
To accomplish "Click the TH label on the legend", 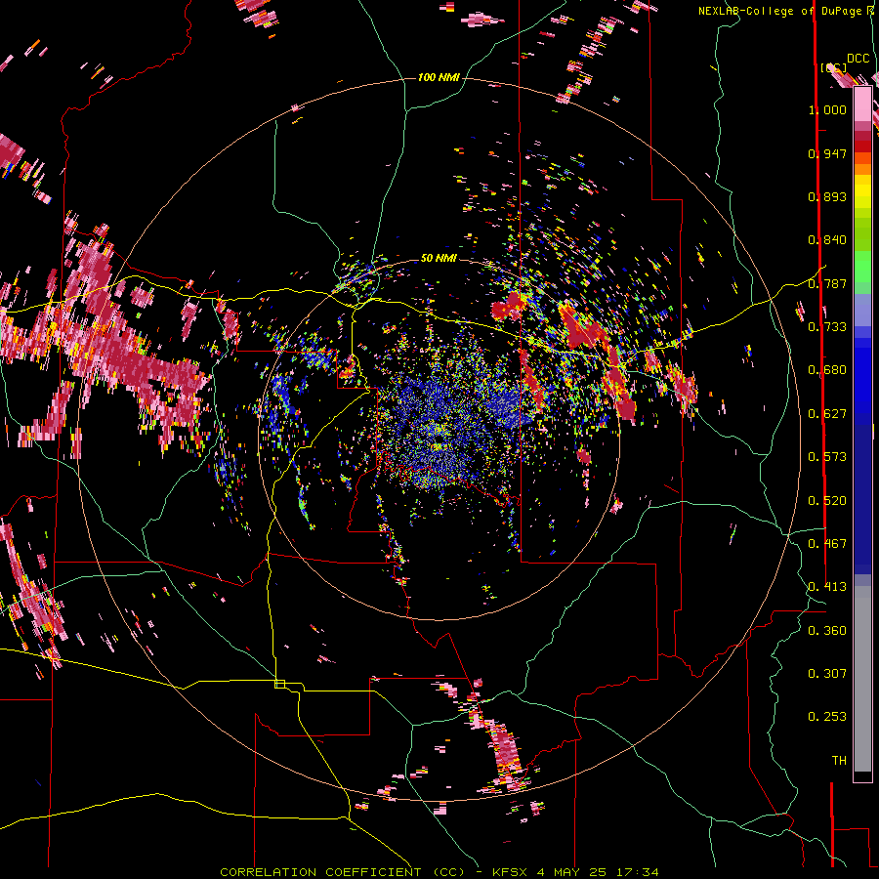I will [839, 760].
